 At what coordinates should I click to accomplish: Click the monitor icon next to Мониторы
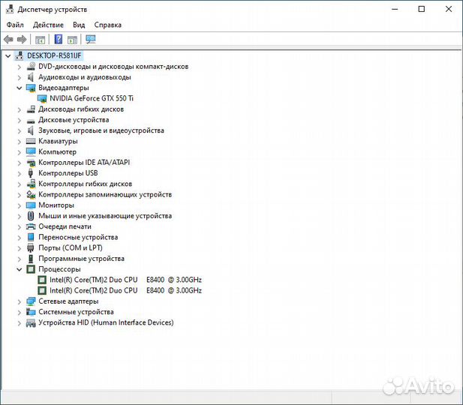click(31, 205)
